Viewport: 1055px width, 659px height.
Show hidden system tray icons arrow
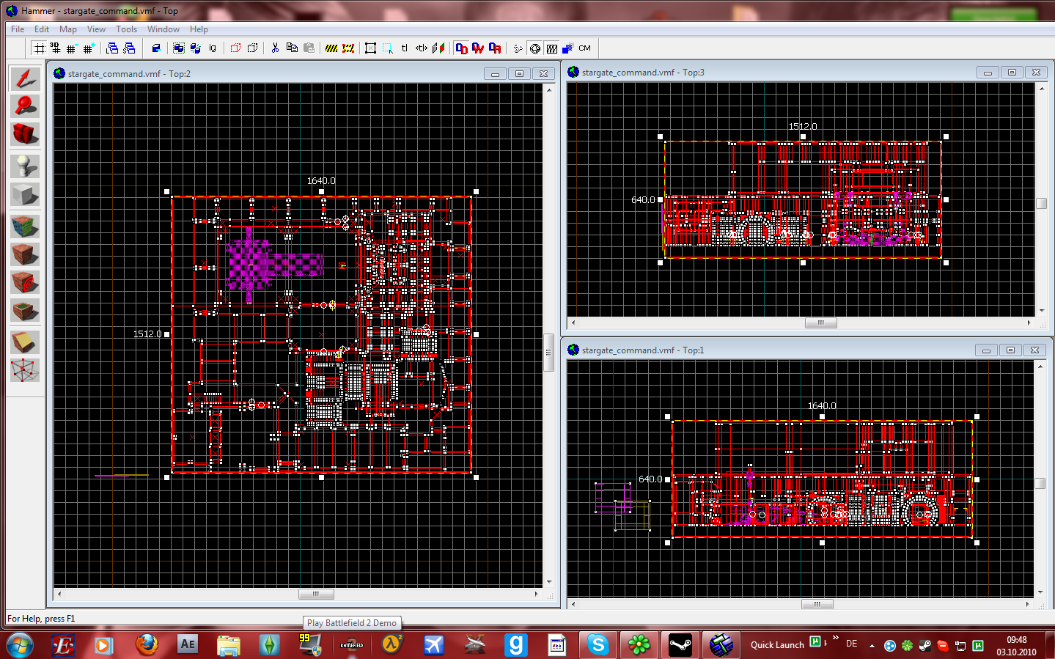coord(872,646)
